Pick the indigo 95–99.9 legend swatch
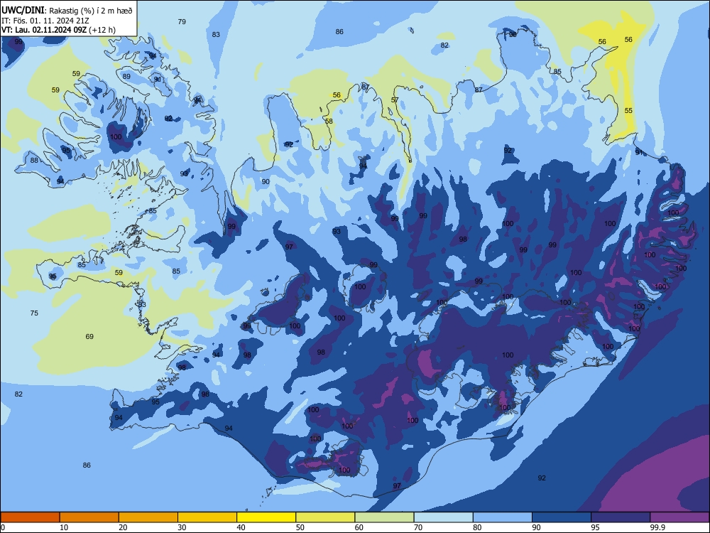The image size is (710, 533). [x=621, y=517]
